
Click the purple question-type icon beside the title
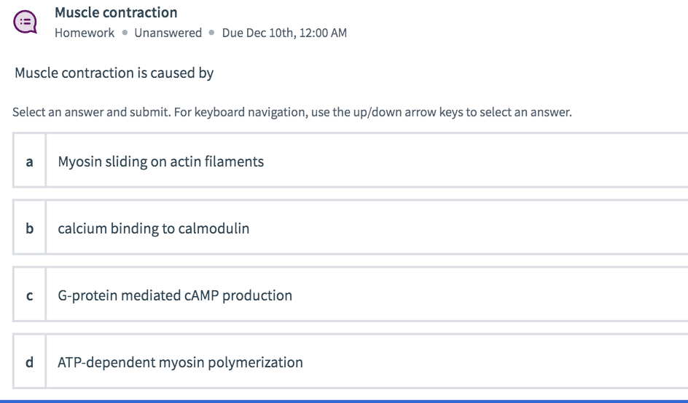[x=25, y=22]
